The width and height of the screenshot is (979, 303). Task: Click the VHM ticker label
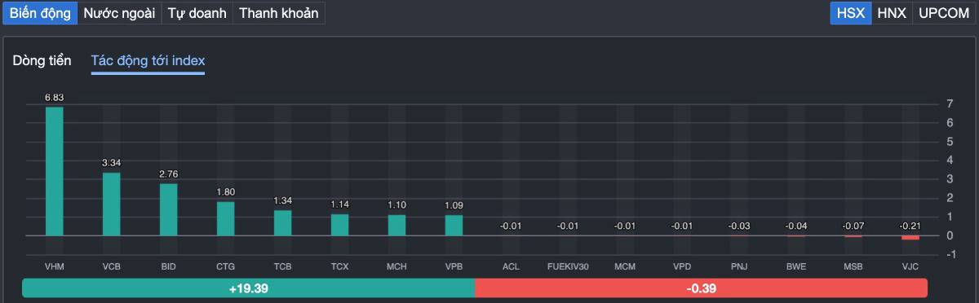click(x=54, y=266)
